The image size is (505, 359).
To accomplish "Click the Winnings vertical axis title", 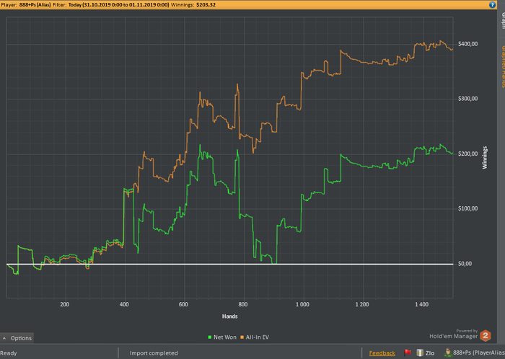I will [x=485, y=158].
